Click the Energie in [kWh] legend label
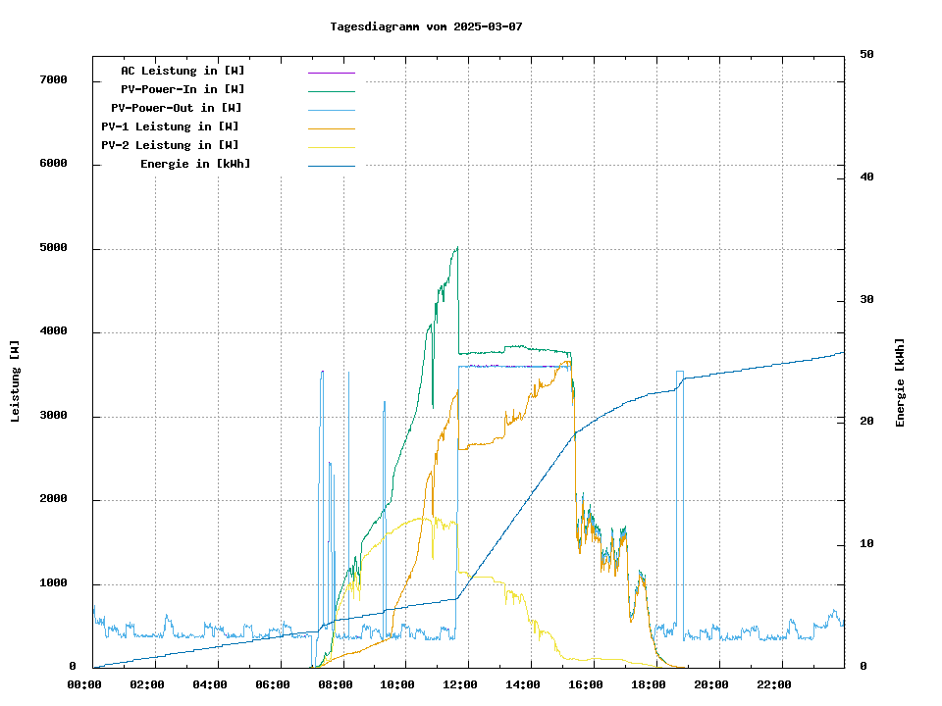942x706 pixels. [195, 164]
